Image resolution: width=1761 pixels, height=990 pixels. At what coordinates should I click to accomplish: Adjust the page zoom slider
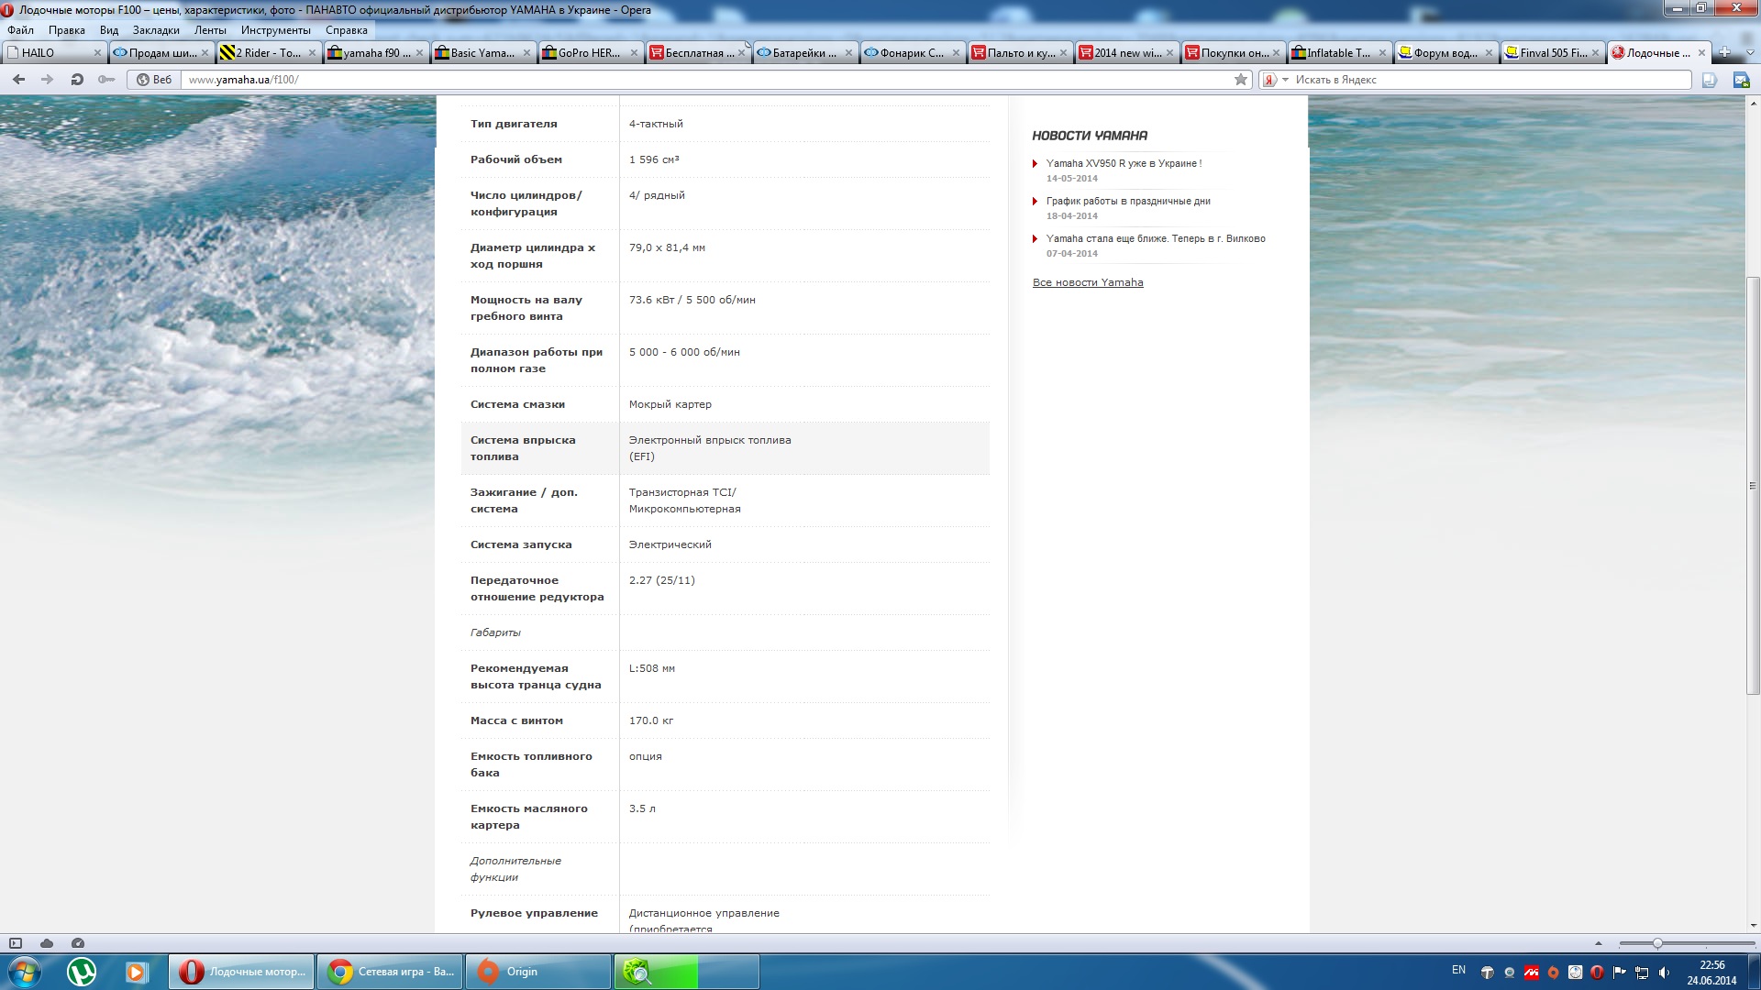point(1657,943)
